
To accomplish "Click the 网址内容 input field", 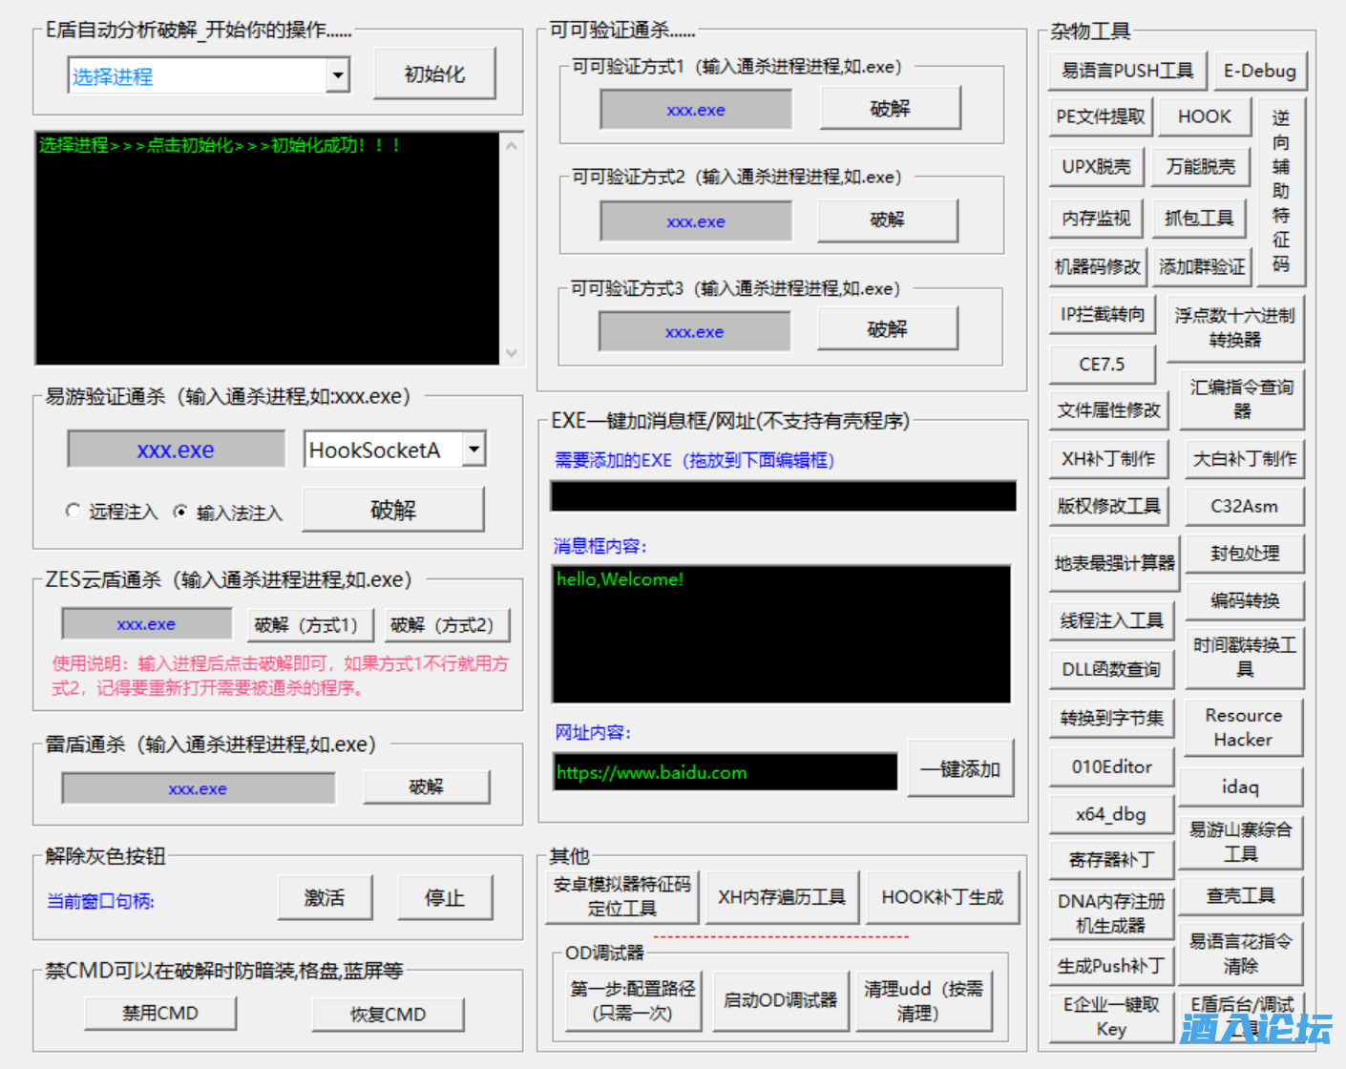I will (725, 772).
